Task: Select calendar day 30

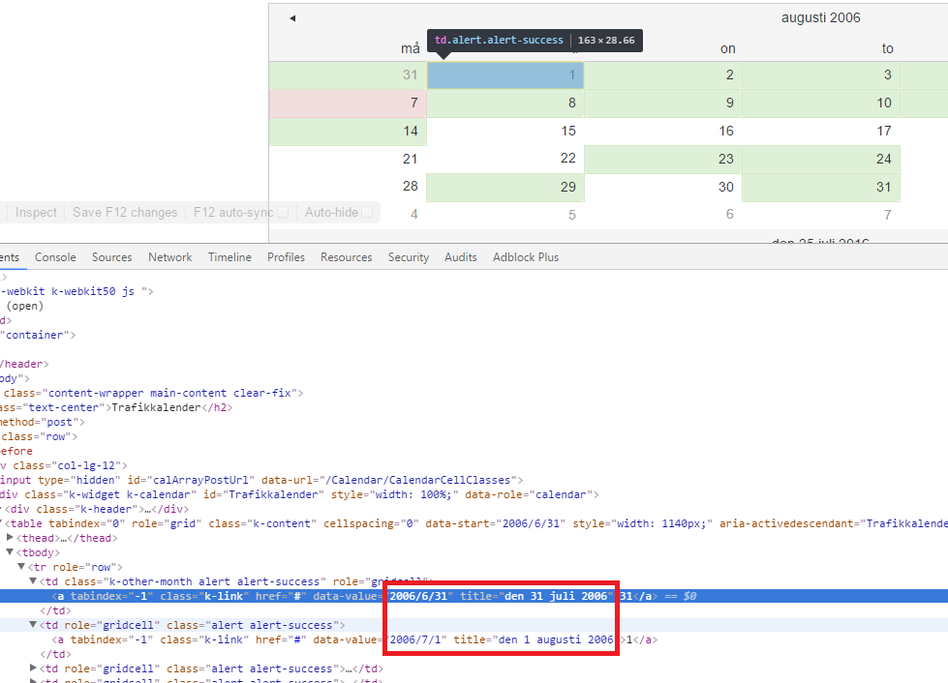Action: (663, 188)
